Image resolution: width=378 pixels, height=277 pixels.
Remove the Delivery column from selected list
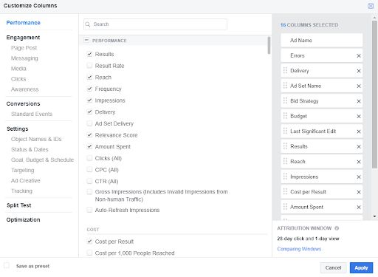pyautogui.click(x=359, y=71)
